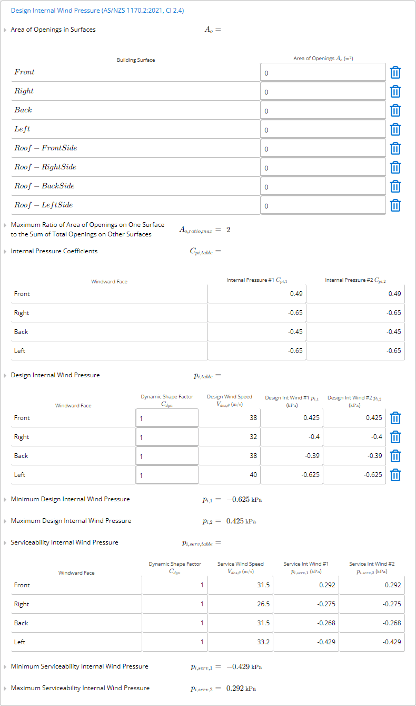Expand Serviceability Internal Wind Pressure section
416x706 pixels.
pyautogui.click(x=5, y=542)
